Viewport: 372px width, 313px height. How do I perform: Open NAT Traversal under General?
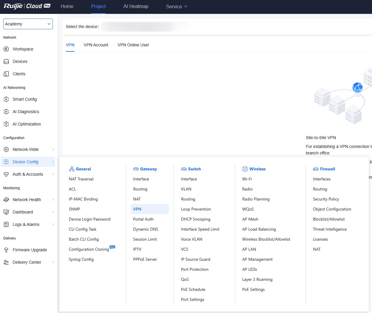point(81,179)
